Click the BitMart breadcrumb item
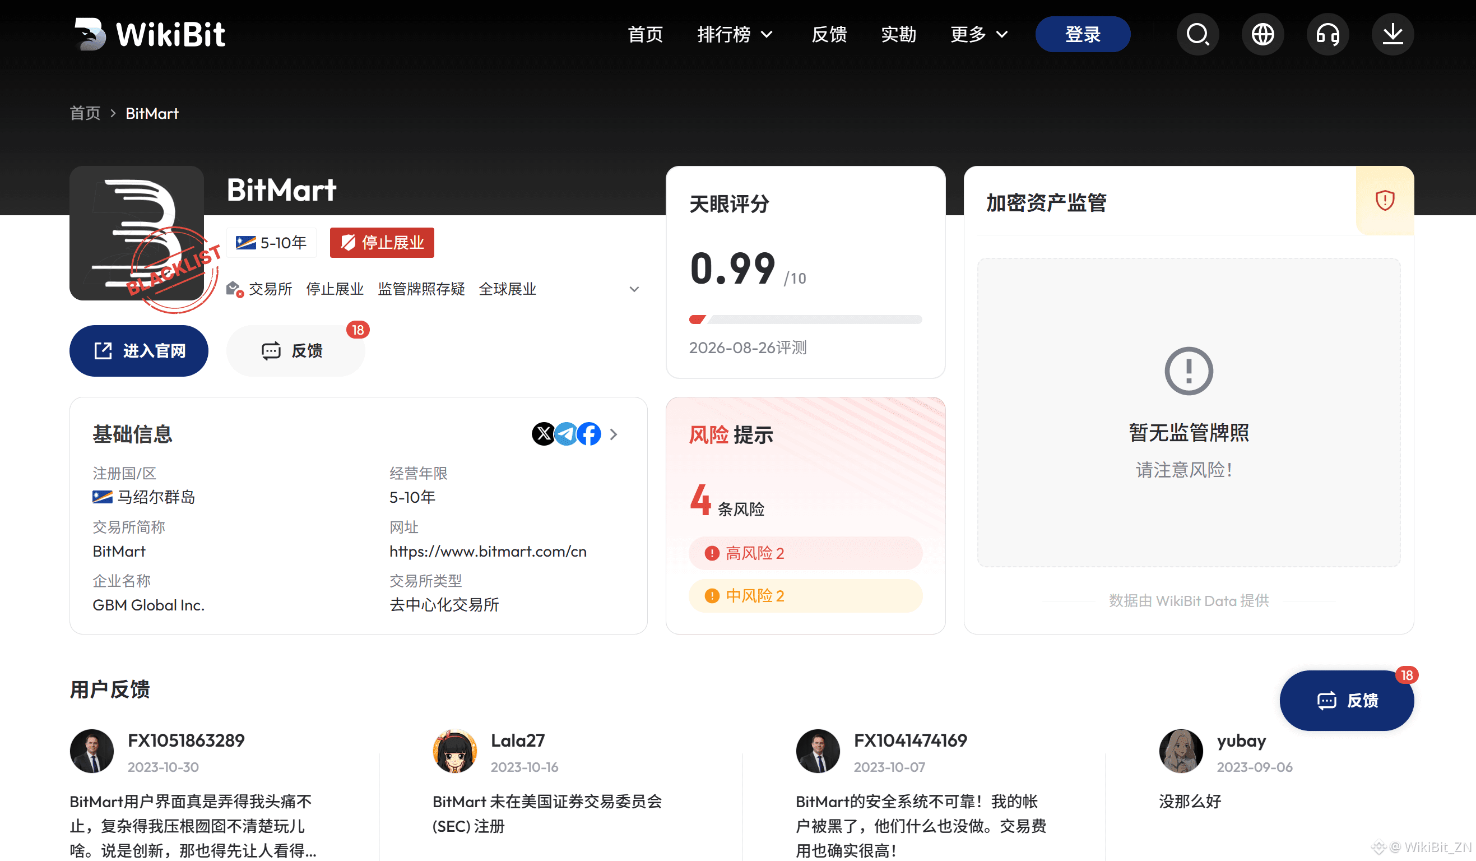This screenshot has height=861, width=1476. click(152, 114)
